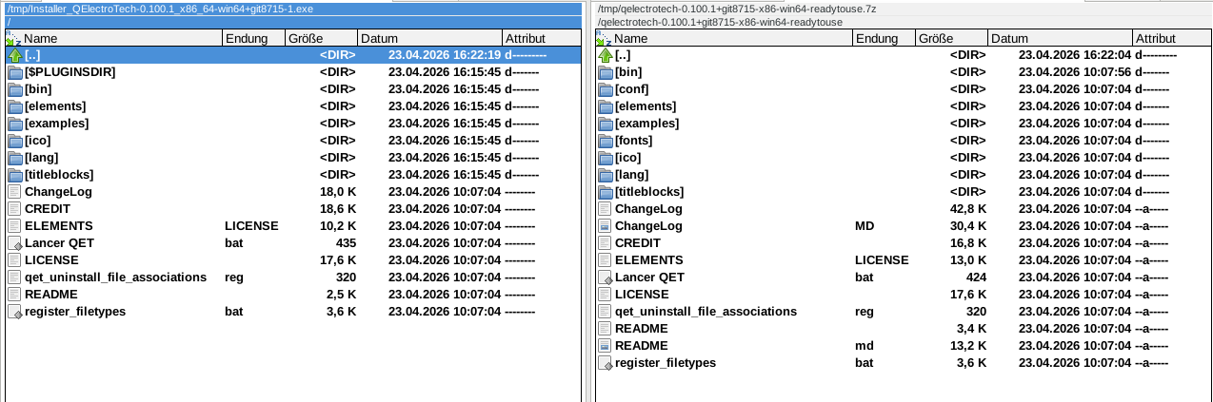Select the examples folder in left panel

tap(57, 124)
